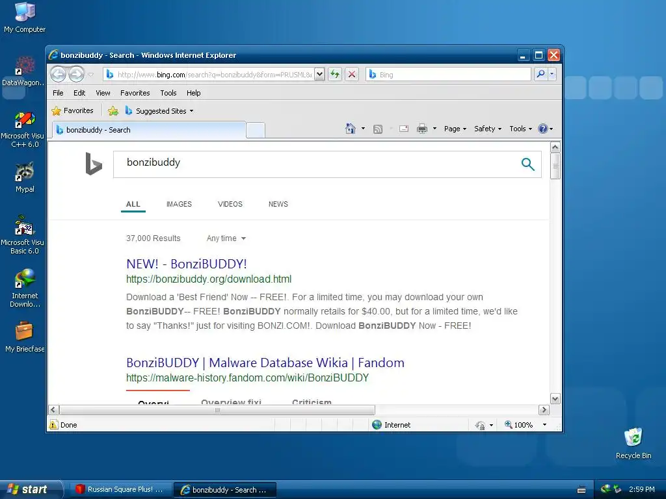Open the Home page icon in command bar
The image size is (666, 499).
click(351, 129)
